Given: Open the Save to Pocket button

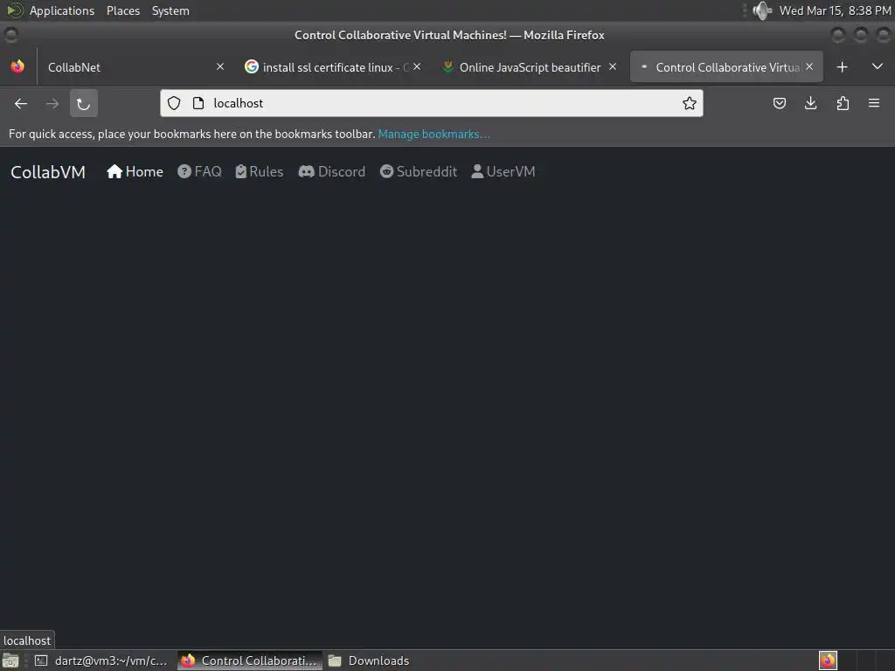Looking at the screenshot, I should [779, 103].
